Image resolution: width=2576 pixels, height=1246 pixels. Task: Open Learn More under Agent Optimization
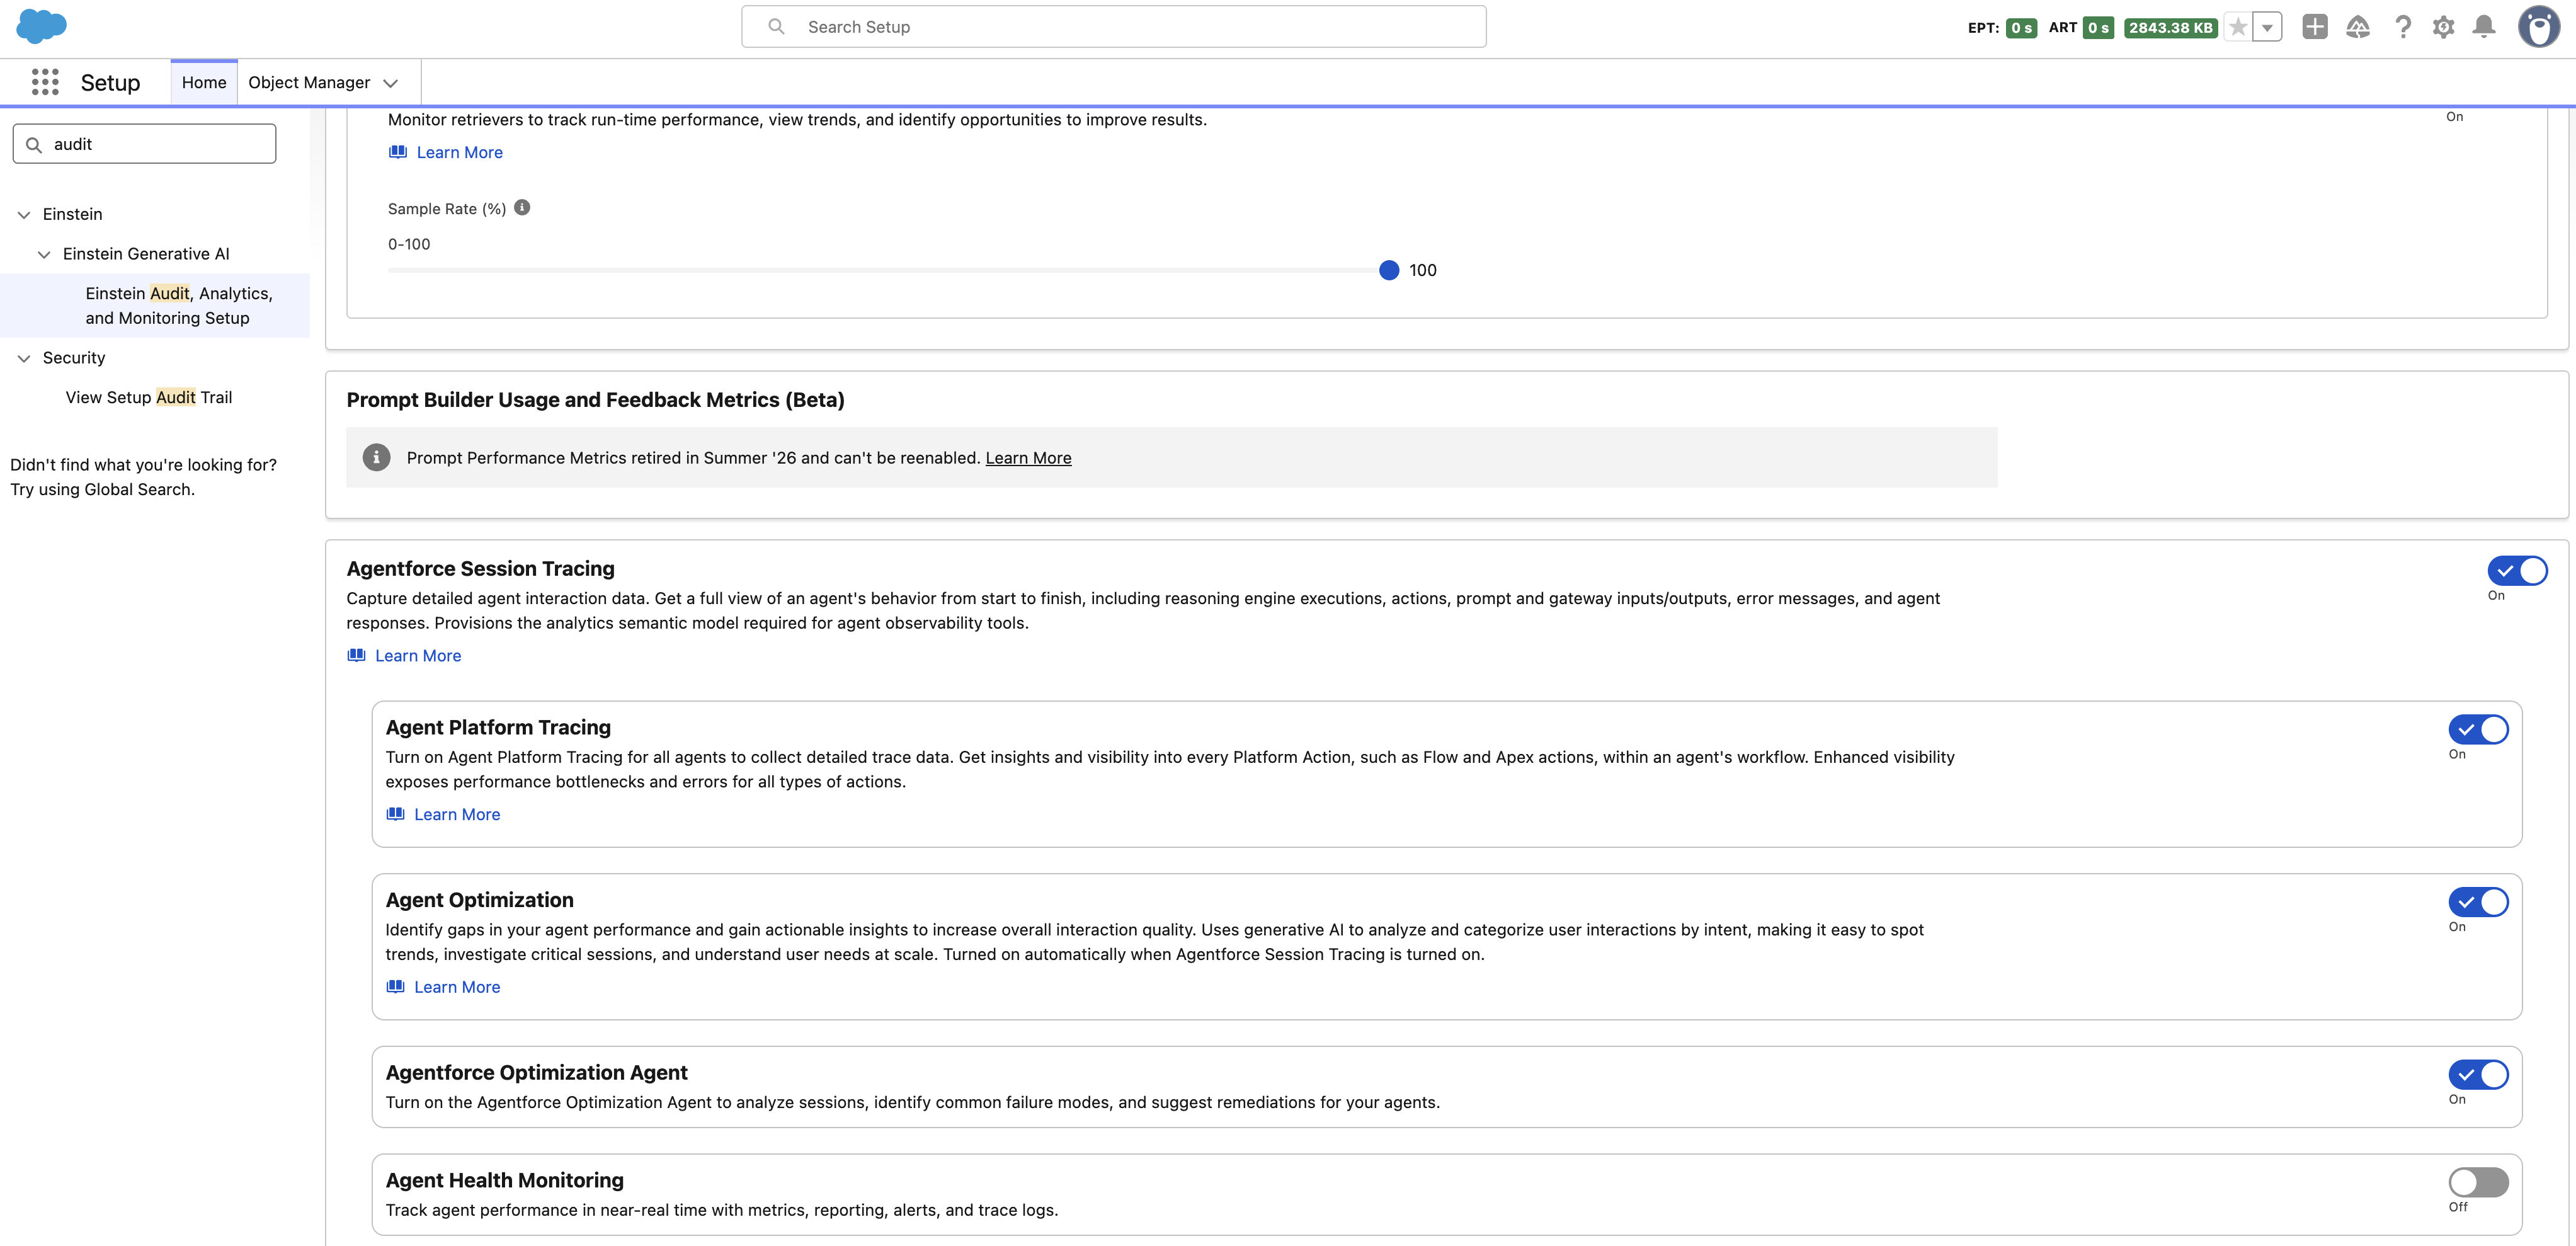[x=457, y=987]
